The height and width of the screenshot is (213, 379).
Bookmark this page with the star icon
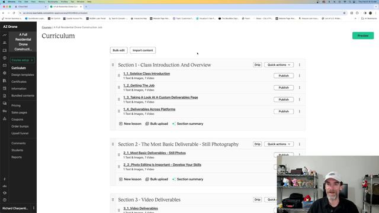pos(344,13)
